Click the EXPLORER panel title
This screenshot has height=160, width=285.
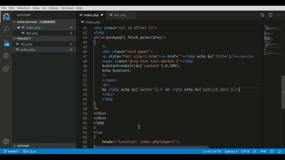pyautogui.click(x=24, y=15)
